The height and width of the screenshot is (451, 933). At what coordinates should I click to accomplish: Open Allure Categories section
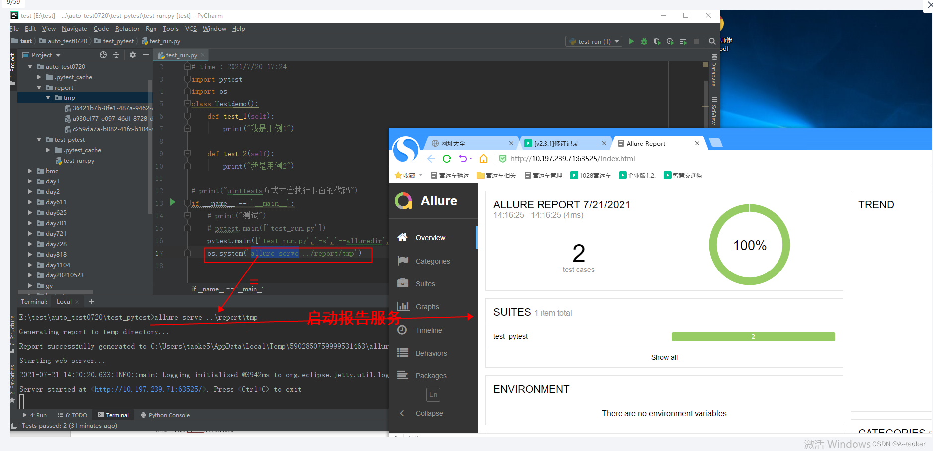click(x=433, y=261)
